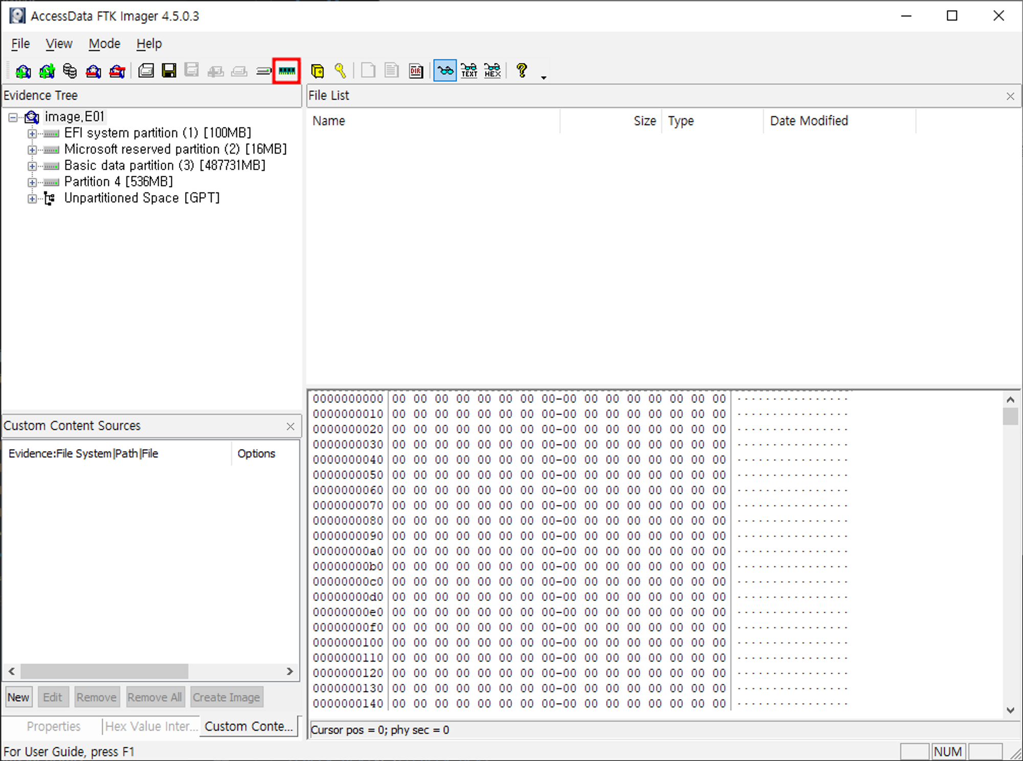Viewport: 1023px width, 761px height.
Task: Click the Capture Memory icon
Action: (x=286, y=71)
